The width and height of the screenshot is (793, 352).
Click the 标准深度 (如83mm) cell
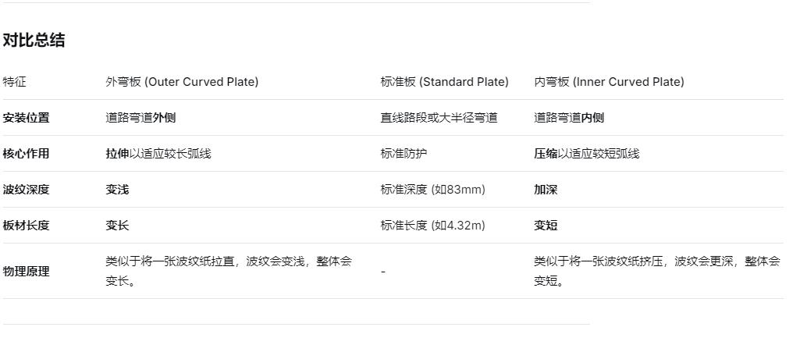pos(432,190)
